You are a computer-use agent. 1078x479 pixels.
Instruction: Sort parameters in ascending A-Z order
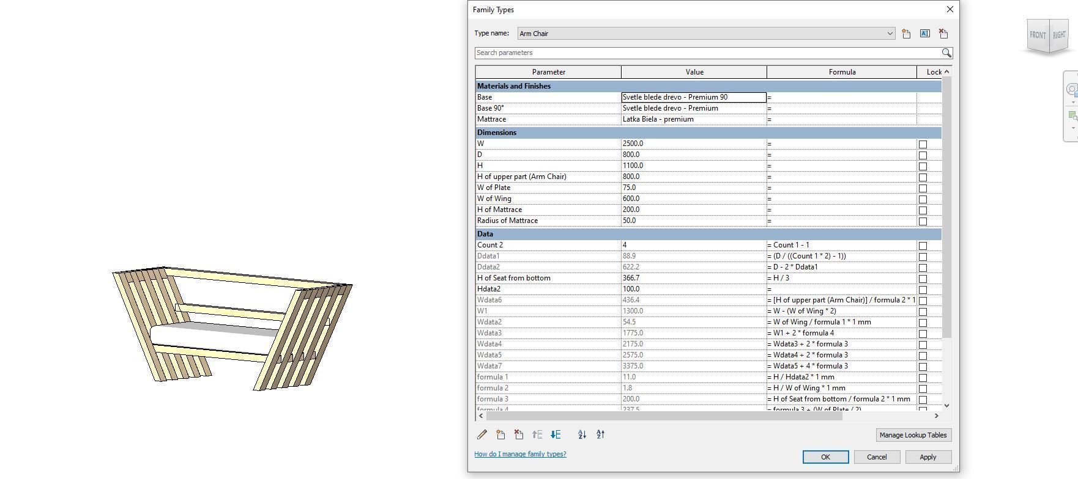click(582, 434)
